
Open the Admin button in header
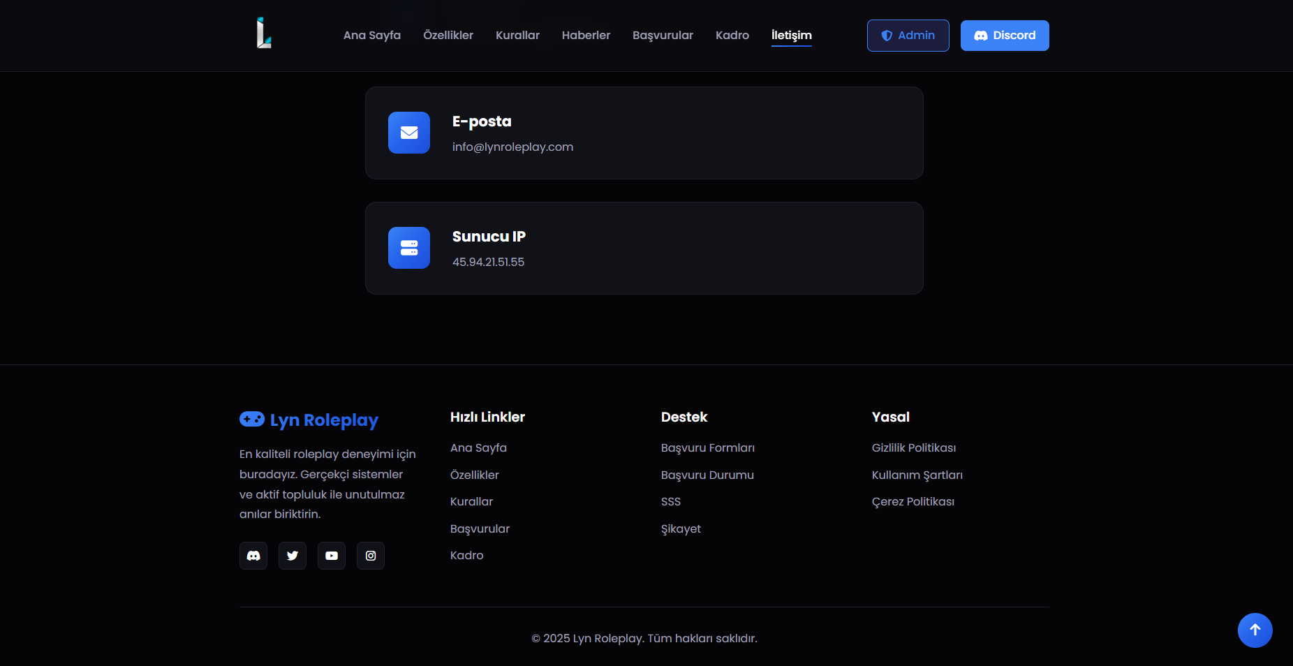908,36
